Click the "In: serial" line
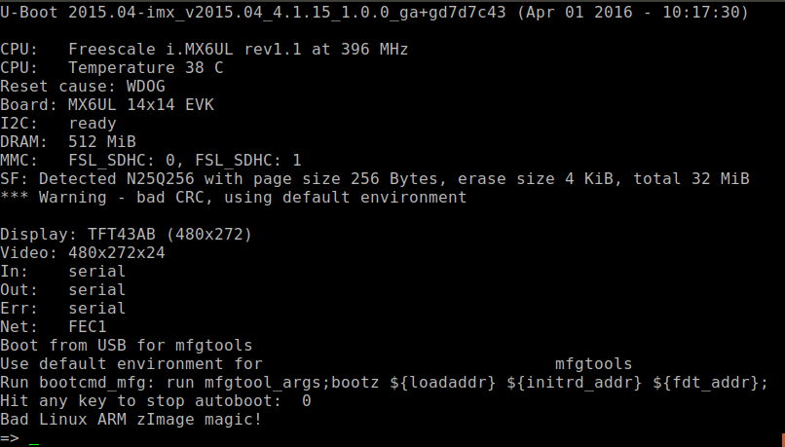The width and height of the screenshot is (785, 447). [63, 271]
